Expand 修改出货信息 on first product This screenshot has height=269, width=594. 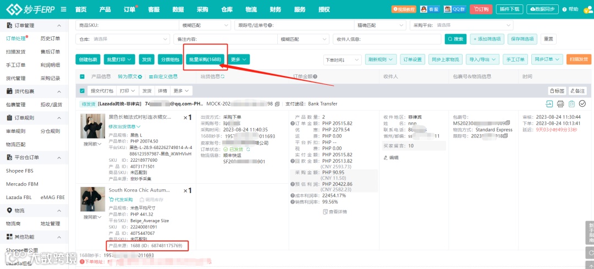pyautogui.click(x=125, y=126)
